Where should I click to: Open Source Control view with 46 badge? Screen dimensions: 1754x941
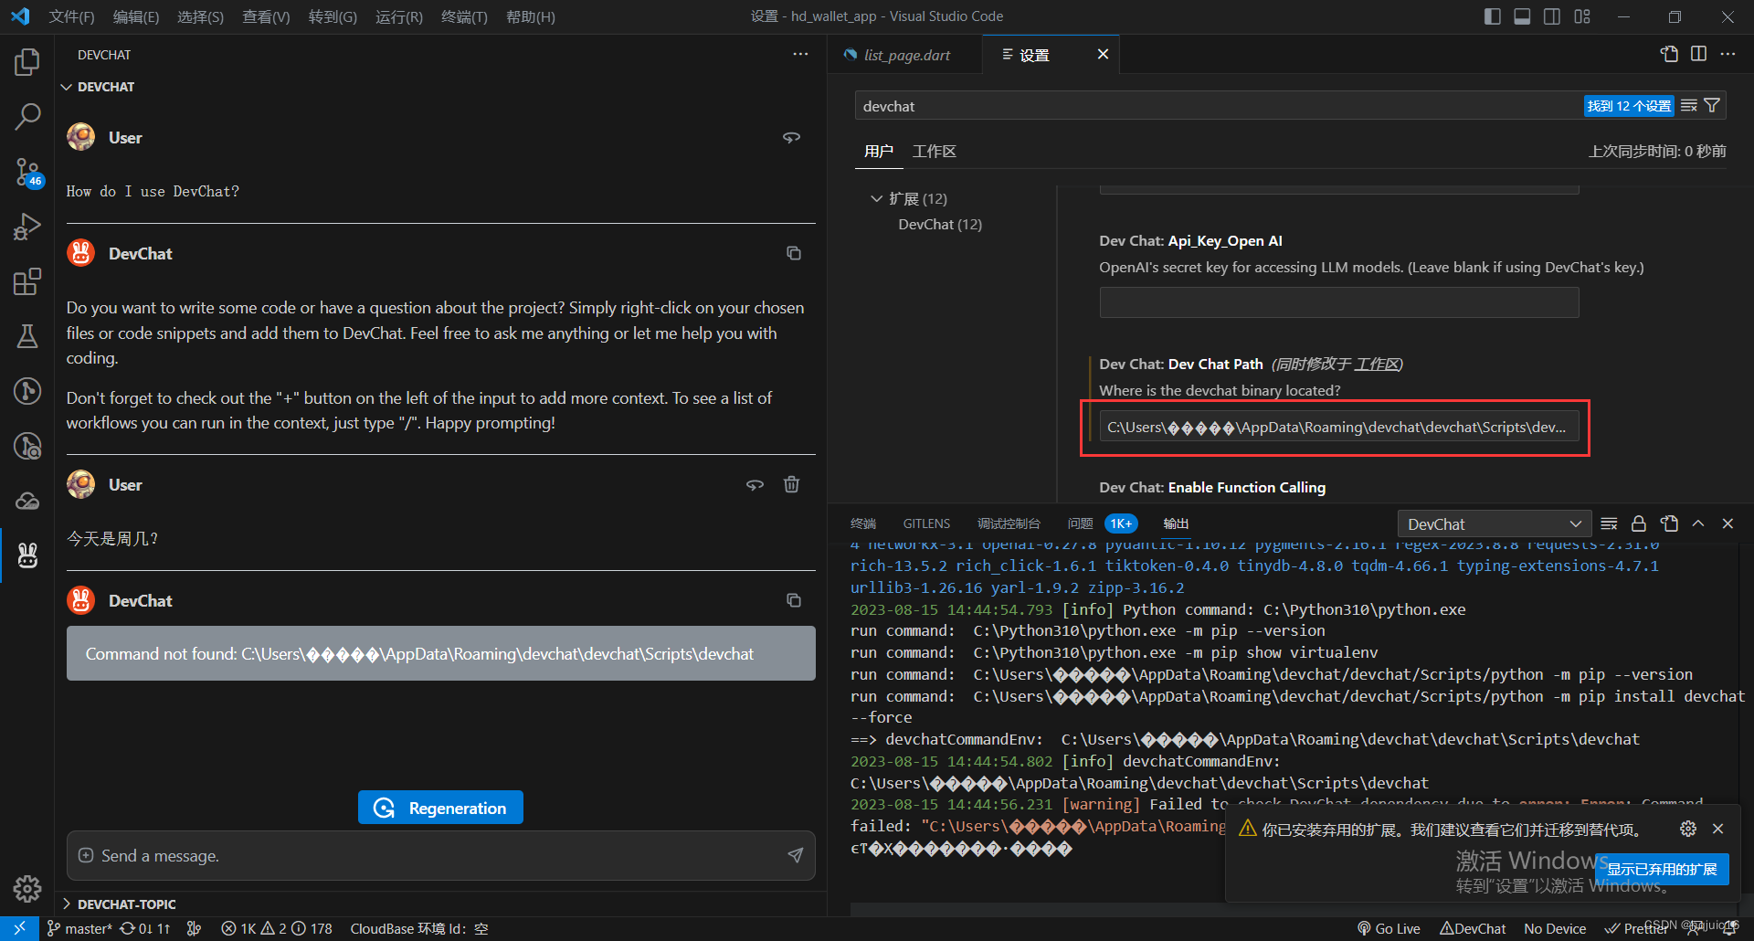(27, 172)
